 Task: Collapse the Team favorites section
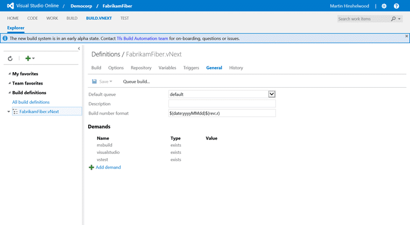point(9,83)
